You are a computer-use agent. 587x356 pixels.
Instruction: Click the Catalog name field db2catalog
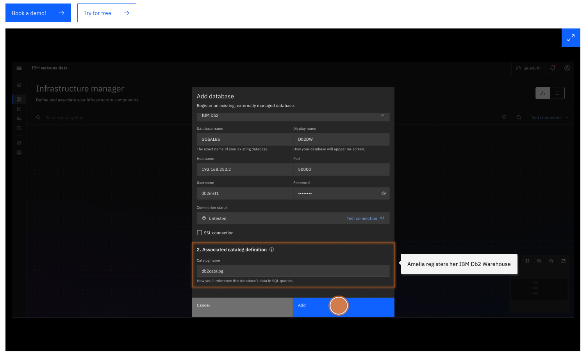(x=293, y=271)
